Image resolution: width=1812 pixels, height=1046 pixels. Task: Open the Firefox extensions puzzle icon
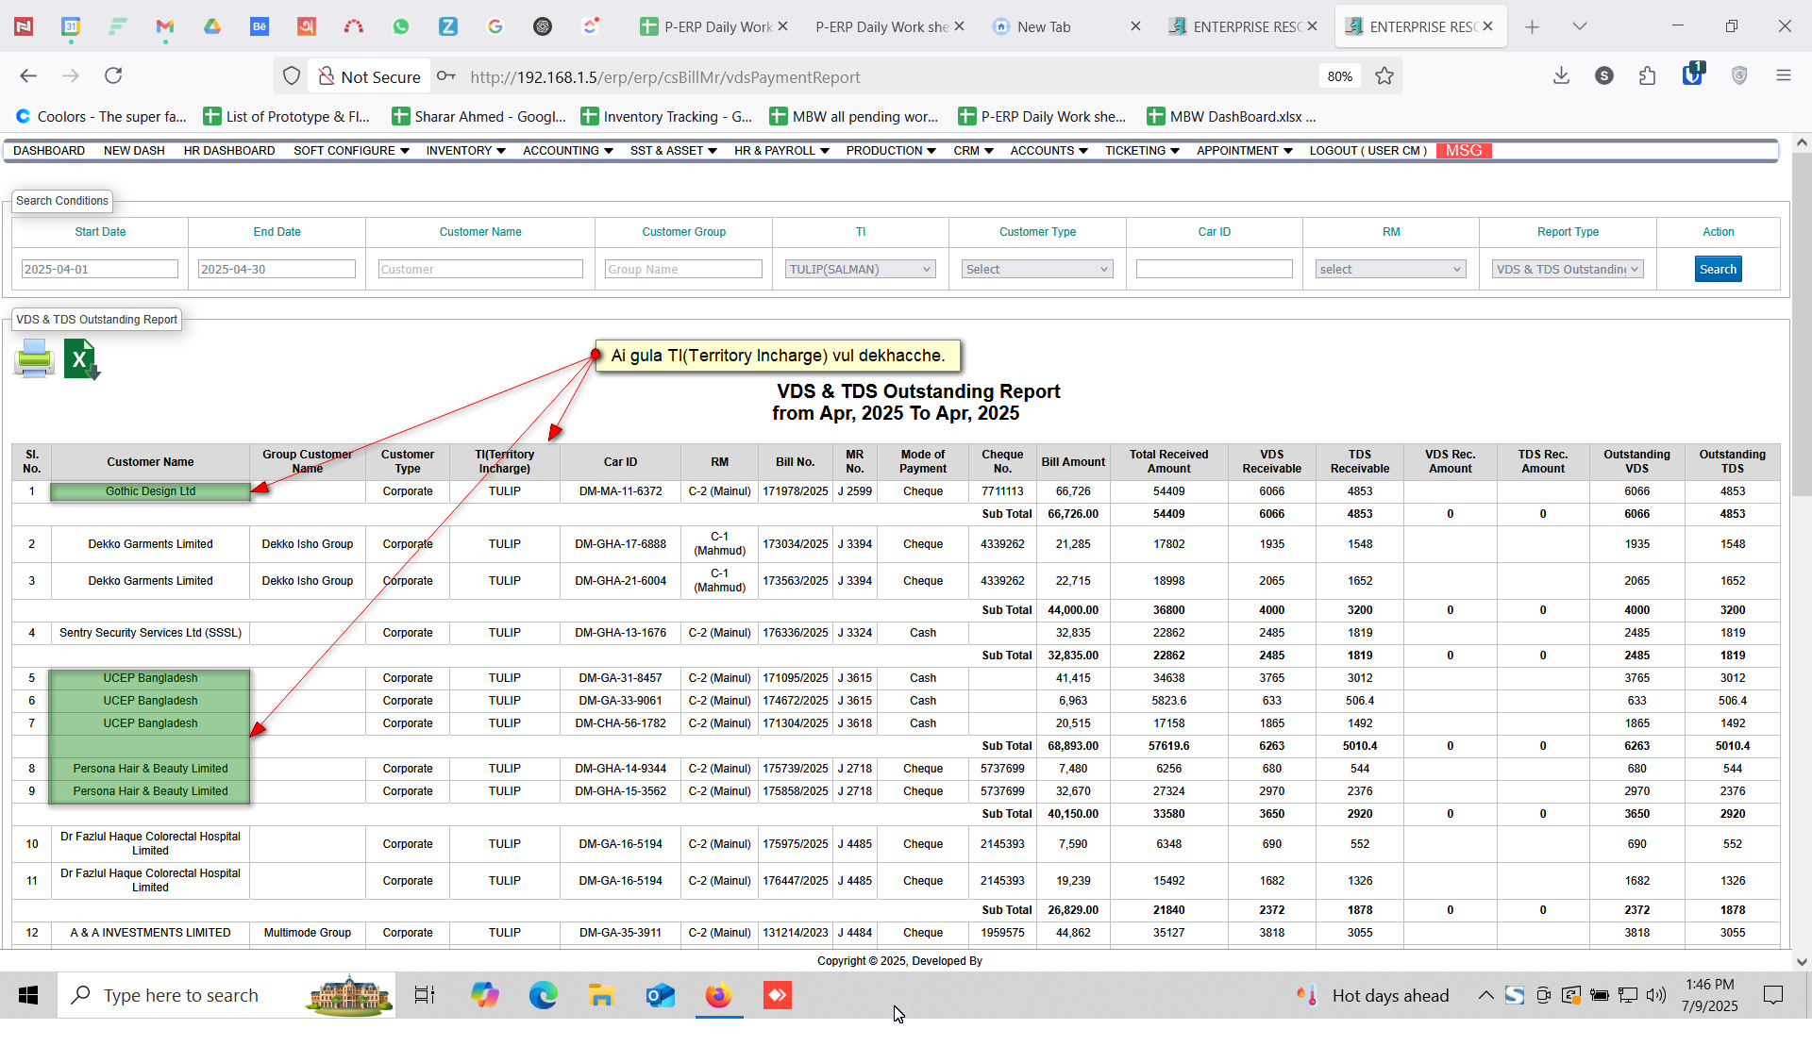coord(1648,76)
